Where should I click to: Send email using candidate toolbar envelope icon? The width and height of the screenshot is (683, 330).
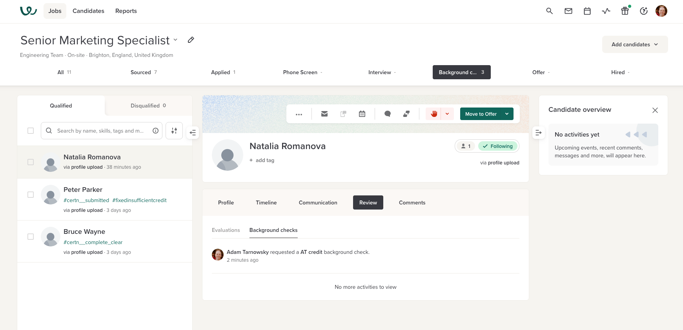click(x=324, y=114)
